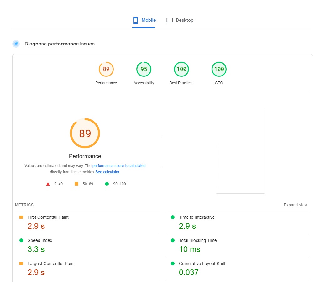This screenshot has width=325, height=282.
Task: Click the mobile phone icon
Action: [135, 20]
